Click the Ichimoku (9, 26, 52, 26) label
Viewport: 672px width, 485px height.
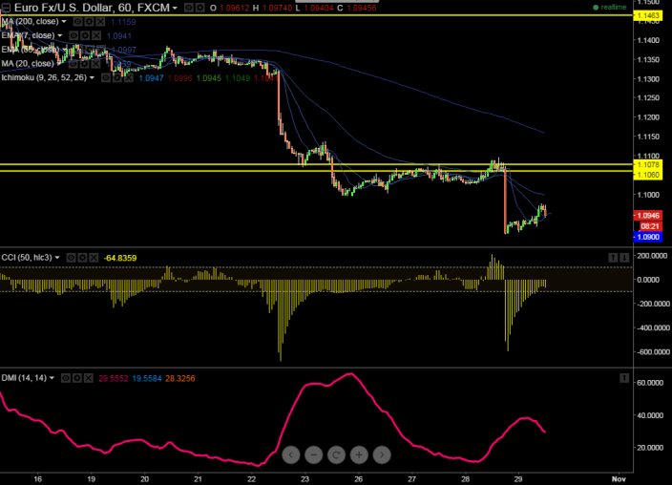click(x=44, y=77)
